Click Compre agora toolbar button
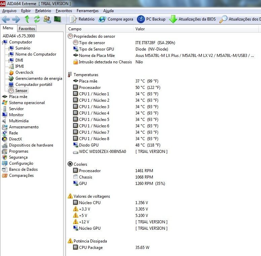Viewport: 261px width, 256px height. [x=116, y=19]
